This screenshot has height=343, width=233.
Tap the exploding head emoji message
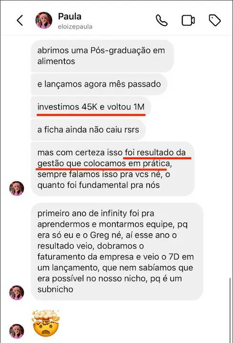[x=46, y=323]
